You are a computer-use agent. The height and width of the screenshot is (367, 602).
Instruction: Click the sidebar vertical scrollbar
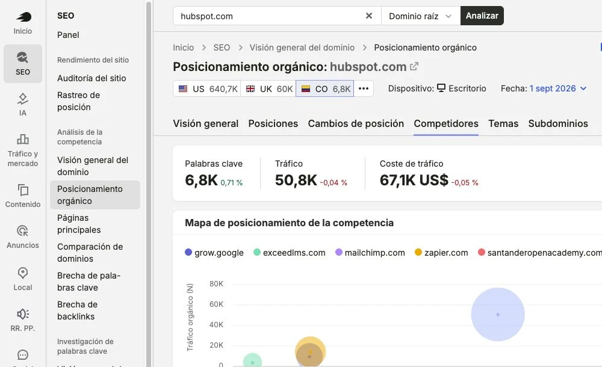point(149,183)
